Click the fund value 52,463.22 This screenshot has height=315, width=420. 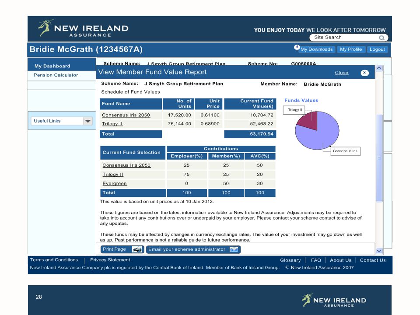tap(262, 124)
